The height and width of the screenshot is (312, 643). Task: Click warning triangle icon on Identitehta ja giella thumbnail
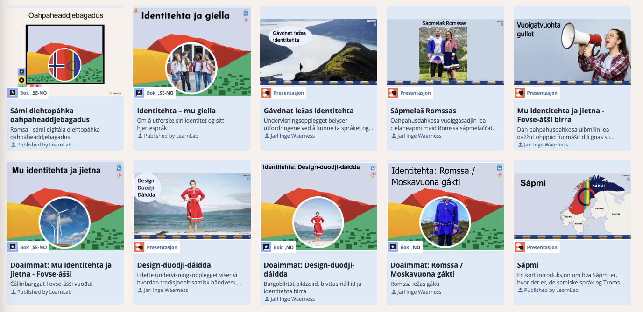(136, 10)
